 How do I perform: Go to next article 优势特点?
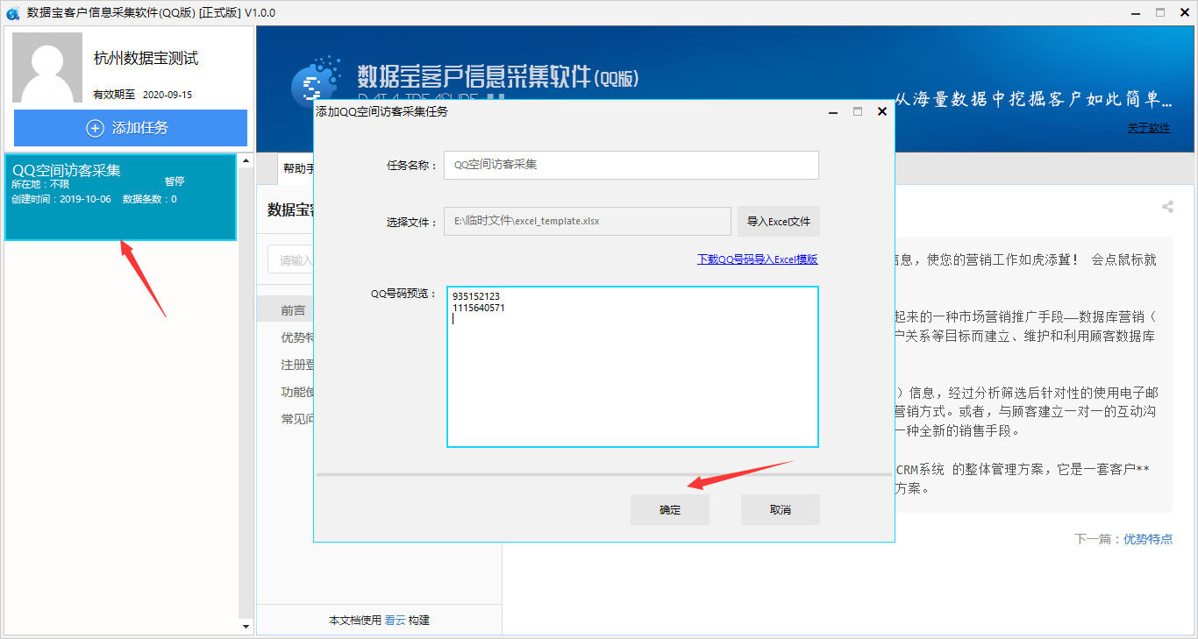click(1148, 539)
